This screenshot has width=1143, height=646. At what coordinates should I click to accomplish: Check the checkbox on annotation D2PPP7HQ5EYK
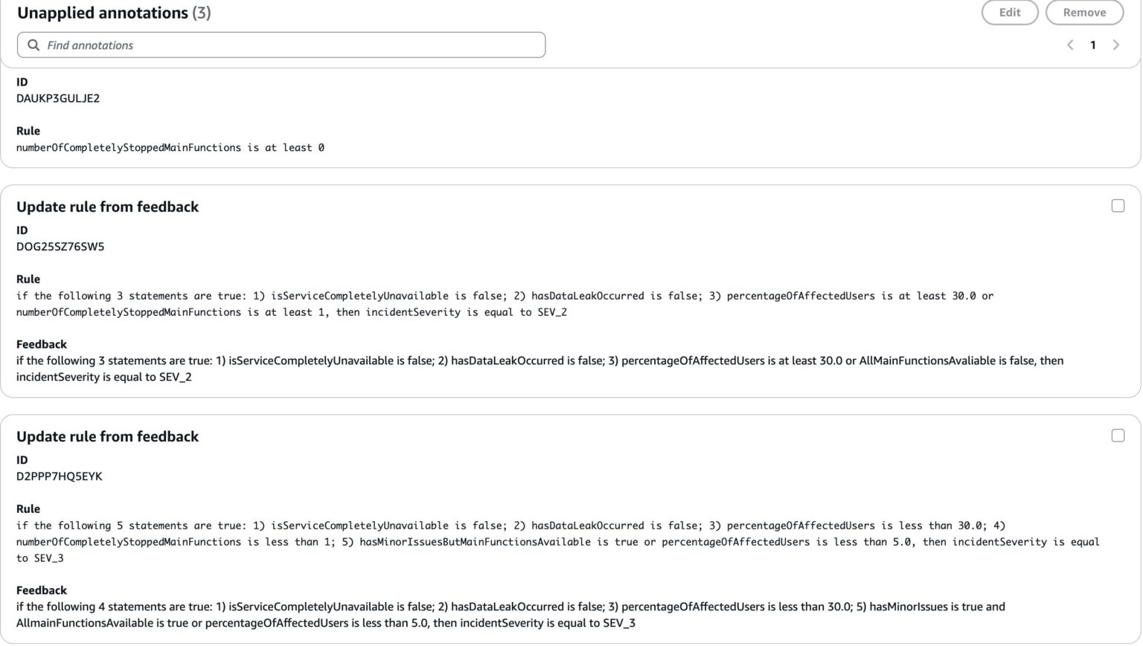tap(1117, 436)
